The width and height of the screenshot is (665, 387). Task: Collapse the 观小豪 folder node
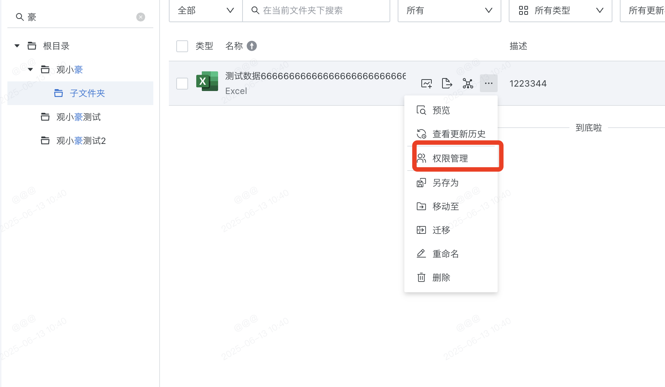(x=30, y=70)
